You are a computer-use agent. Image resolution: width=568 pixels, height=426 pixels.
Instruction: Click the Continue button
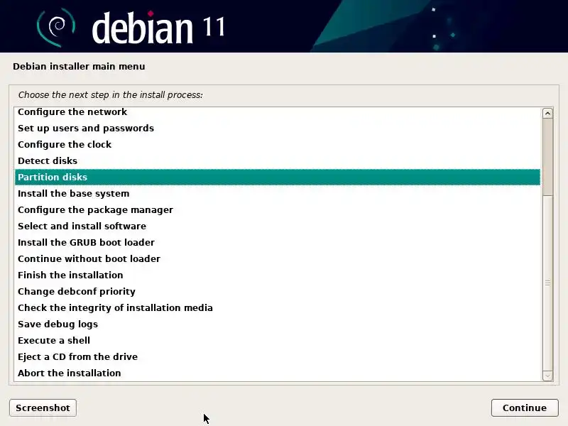coord(525,408)
